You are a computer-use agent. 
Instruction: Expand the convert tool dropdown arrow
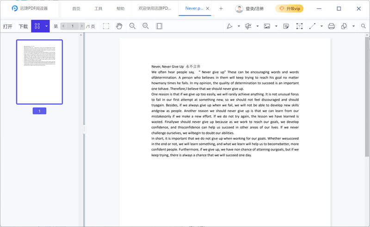[353, 26]
